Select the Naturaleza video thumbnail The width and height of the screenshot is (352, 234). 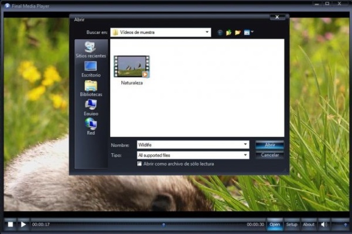coord(132,67)
